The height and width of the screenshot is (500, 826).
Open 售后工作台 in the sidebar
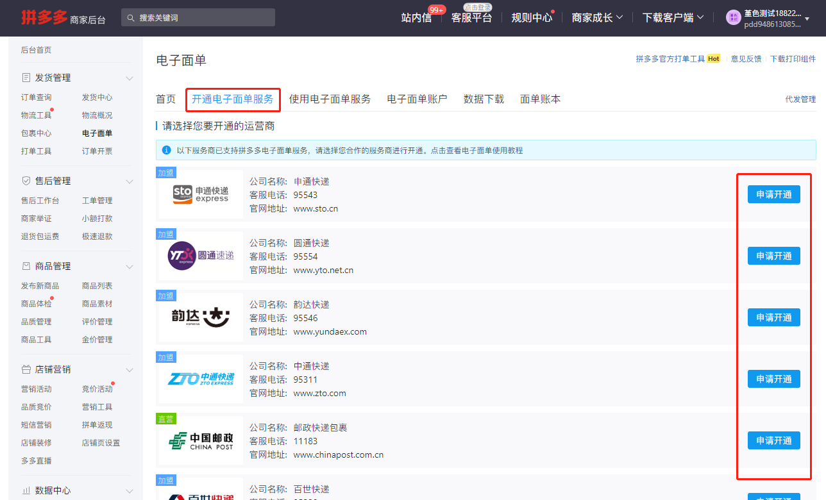(40, 201)
